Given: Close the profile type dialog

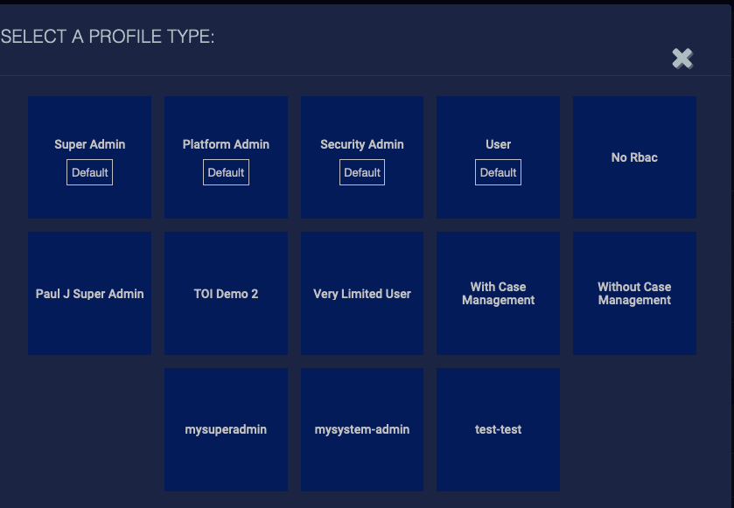Looking at the screenshot, I should [x=682, y=59].
